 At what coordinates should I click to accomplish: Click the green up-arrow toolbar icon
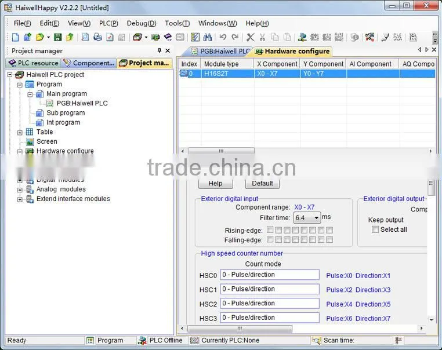(70, 37)
